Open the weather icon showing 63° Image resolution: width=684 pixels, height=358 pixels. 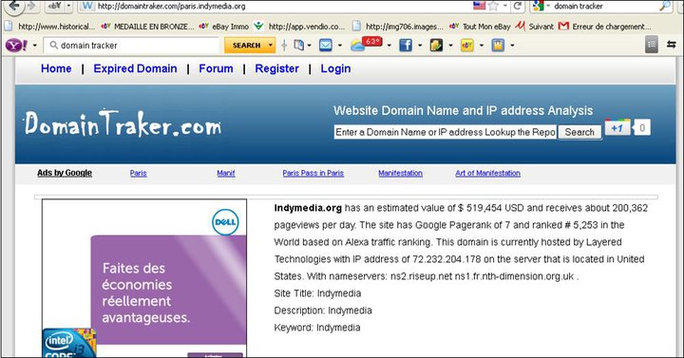click(x=367, y=44)
